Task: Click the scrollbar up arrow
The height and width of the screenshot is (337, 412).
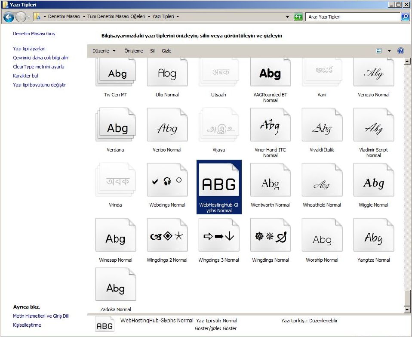Action: point(407,62)
